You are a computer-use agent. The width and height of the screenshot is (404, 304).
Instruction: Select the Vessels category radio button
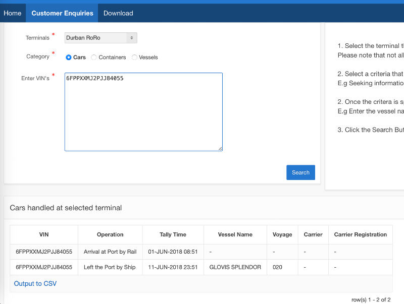coord(134,57)
